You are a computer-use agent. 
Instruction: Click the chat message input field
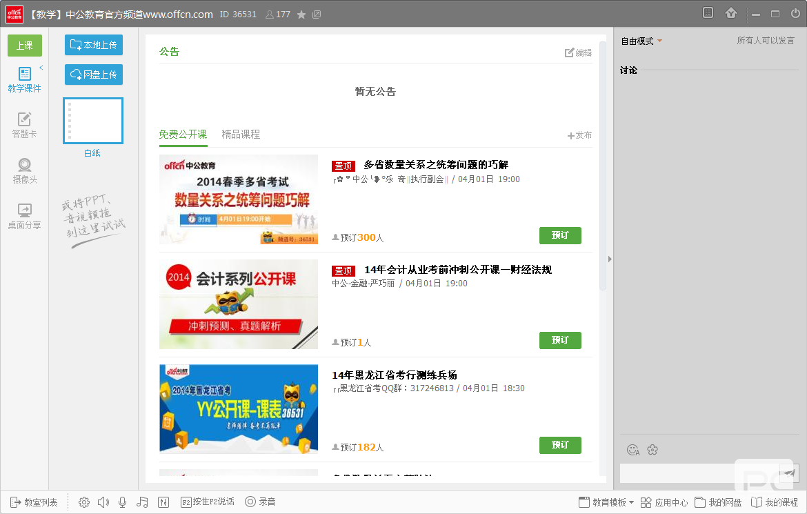point(699,473)
